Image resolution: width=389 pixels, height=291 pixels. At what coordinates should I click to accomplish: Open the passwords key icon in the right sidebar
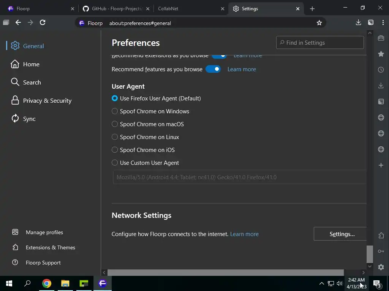point(381,251)
